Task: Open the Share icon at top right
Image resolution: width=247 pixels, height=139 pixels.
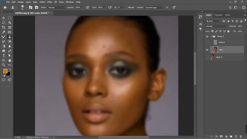Action: point(244,7)
